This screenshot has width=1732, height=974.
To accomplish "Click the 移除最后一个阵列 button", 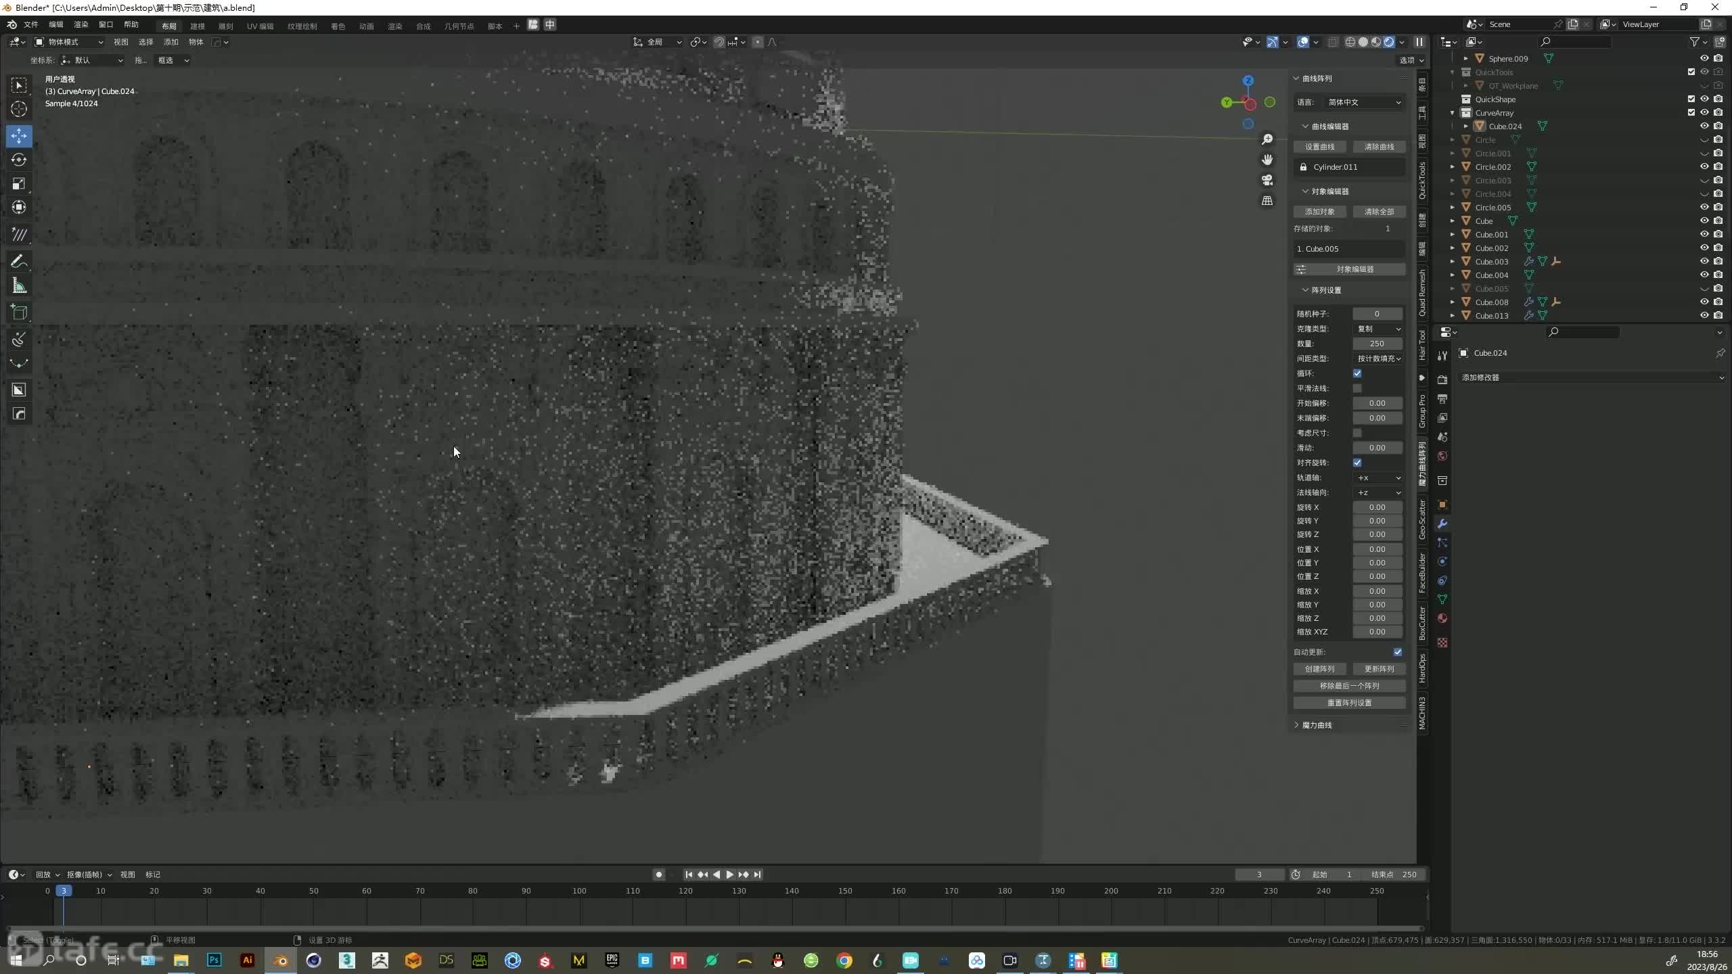I will [x=1349, y=686].
